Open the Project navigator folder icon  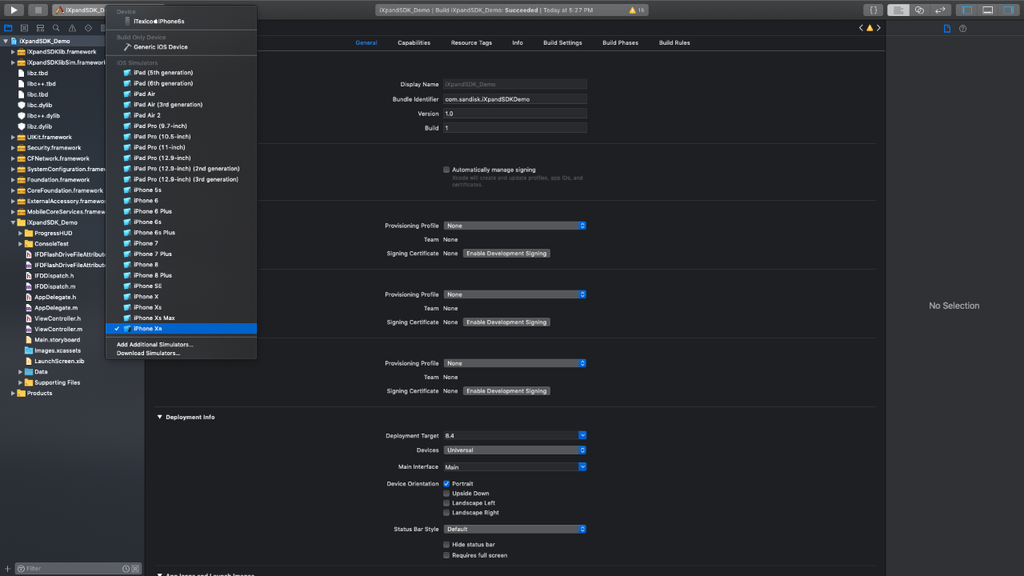9,27
